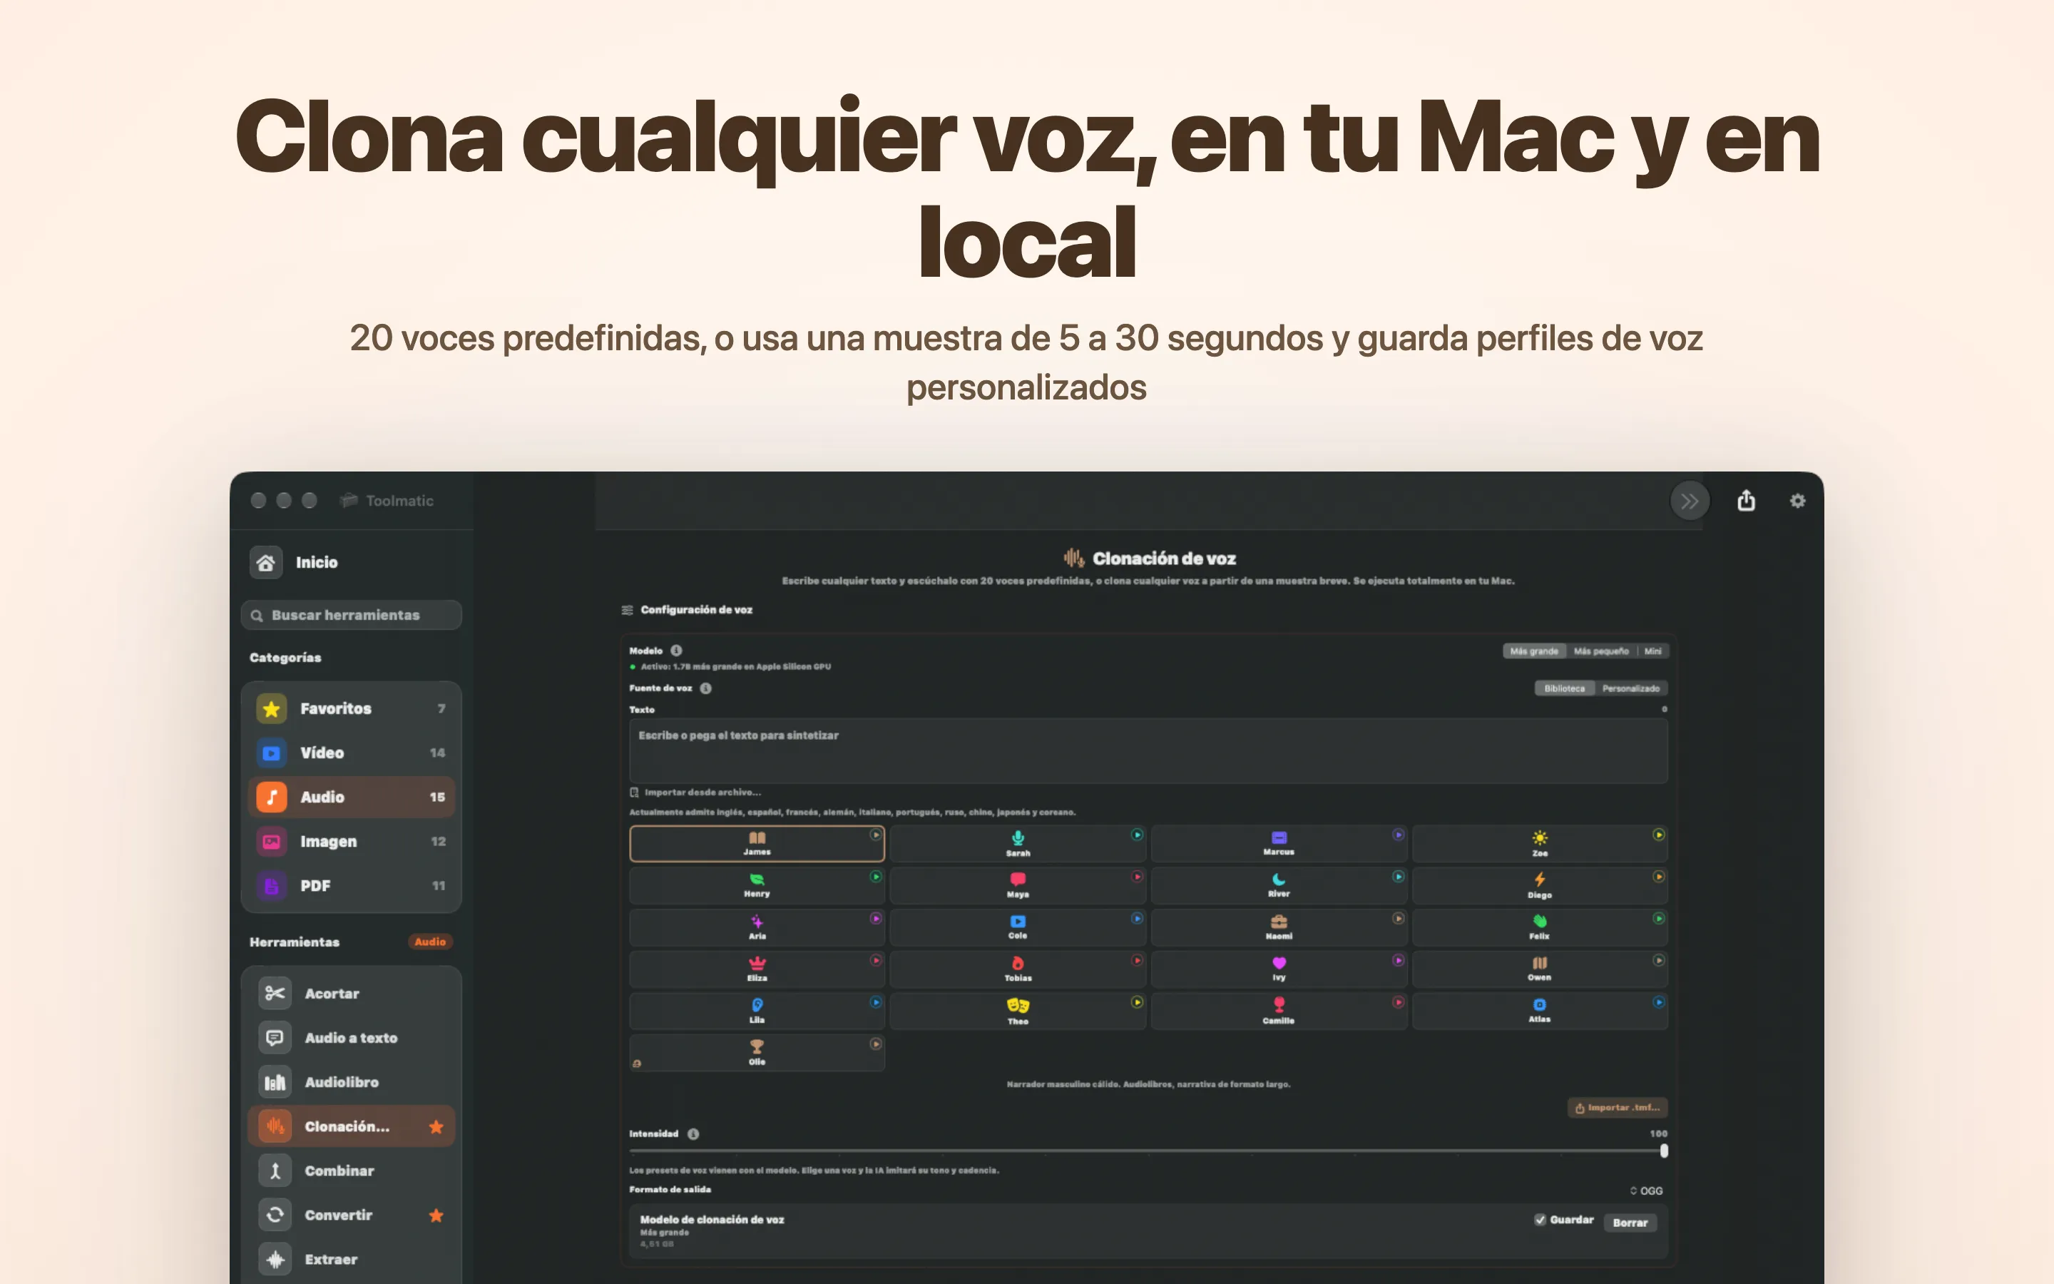Click the Modelo info icon
Screen dimensions: 2054x1284
click(x=676, y=651)
